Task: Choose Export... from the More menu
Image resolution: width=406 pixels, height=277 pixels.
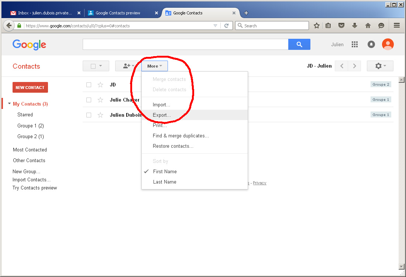Action: pos(162,115)
